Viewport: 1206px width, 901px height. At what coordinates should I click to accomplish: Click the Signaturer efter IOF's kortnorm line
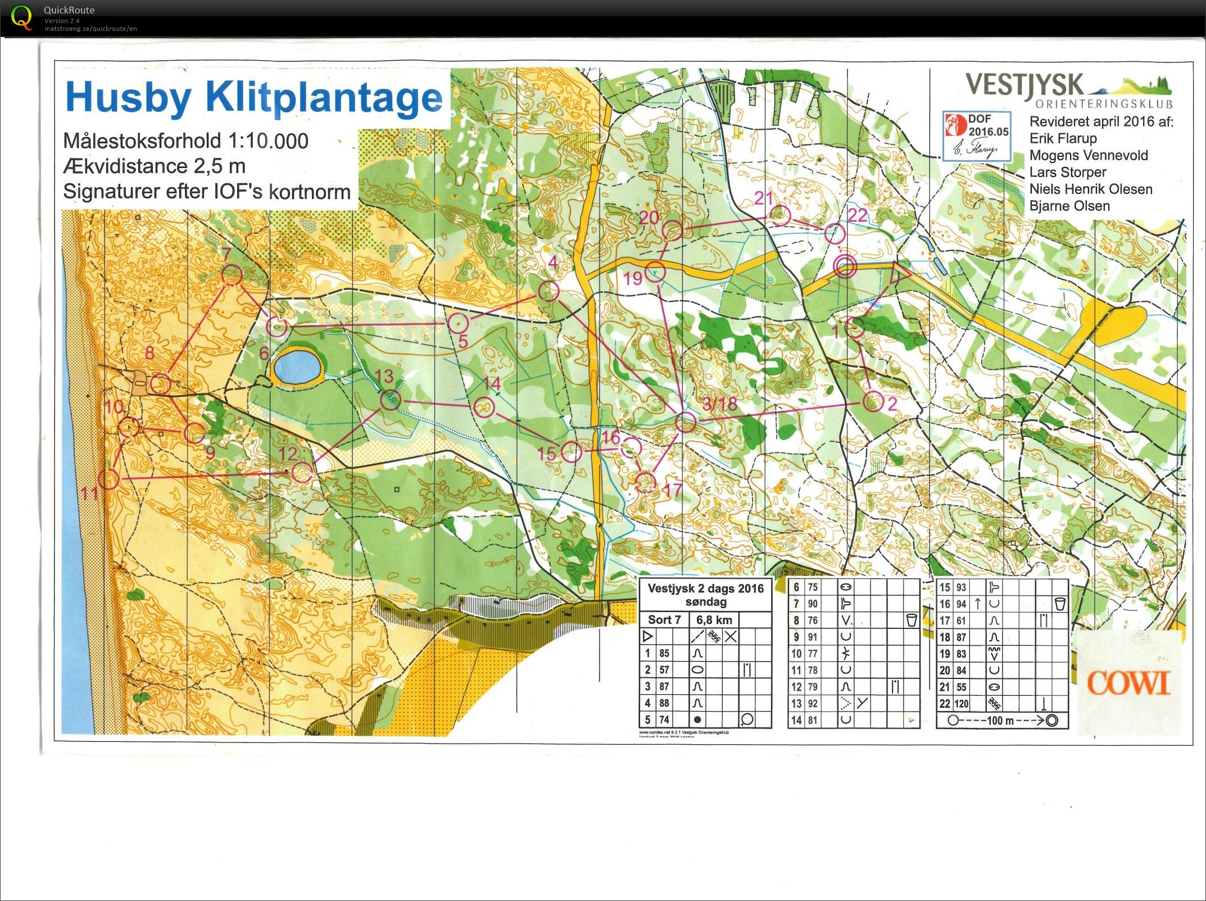[x=207, y=192]
